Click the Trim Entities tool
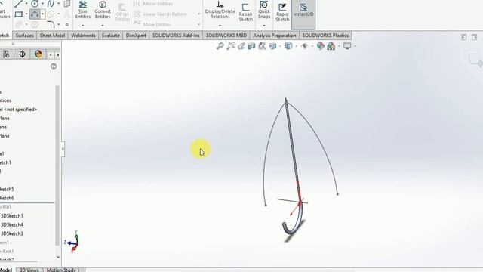Viewport: 483px width, 272px height. click(83, 10)
